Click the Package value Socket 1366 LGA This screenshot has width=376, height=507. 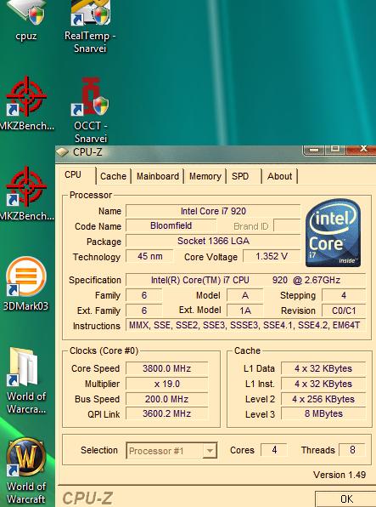tap(213, 241)
